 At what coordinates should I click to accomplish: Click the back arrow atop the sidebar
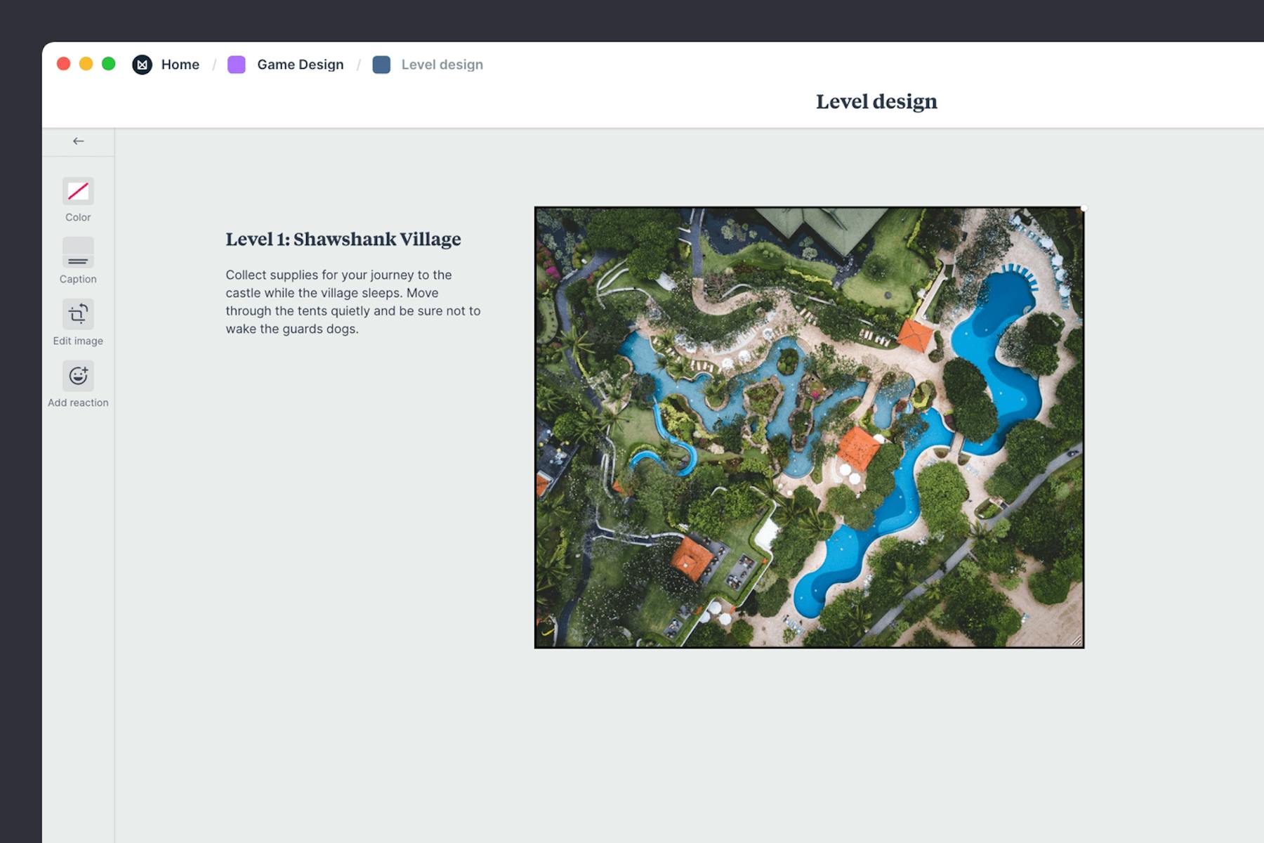pyautogui.click(x=78, y=140)
